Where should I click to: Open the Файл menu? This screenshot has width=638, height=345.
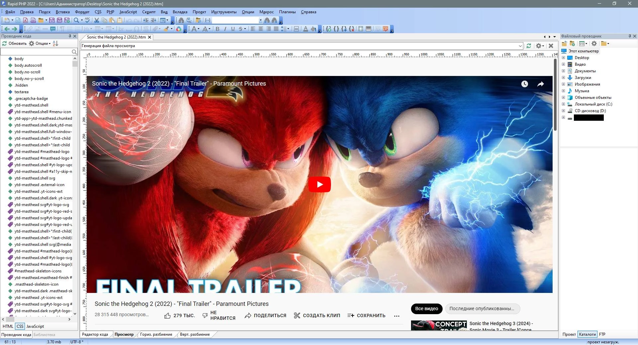click(x=10, y=12)
